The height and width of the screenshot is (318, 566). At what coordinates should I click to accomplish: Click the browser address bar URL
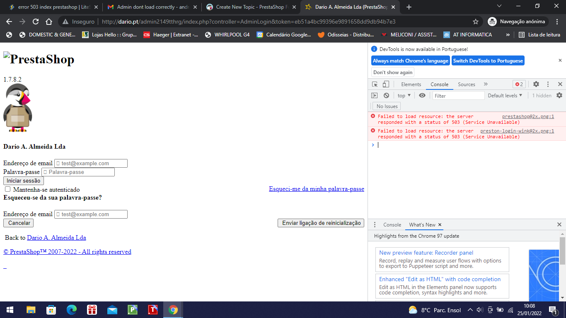point(249,22)
